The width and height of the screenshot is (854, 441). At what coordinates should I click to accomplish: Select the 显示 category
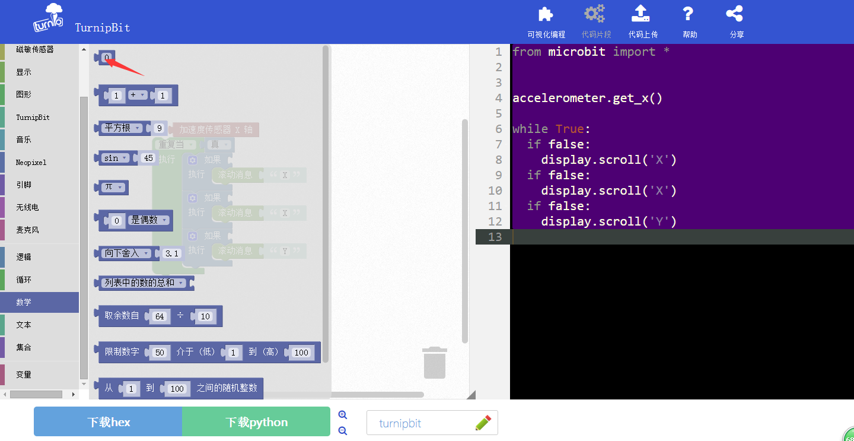pos(39,72)
